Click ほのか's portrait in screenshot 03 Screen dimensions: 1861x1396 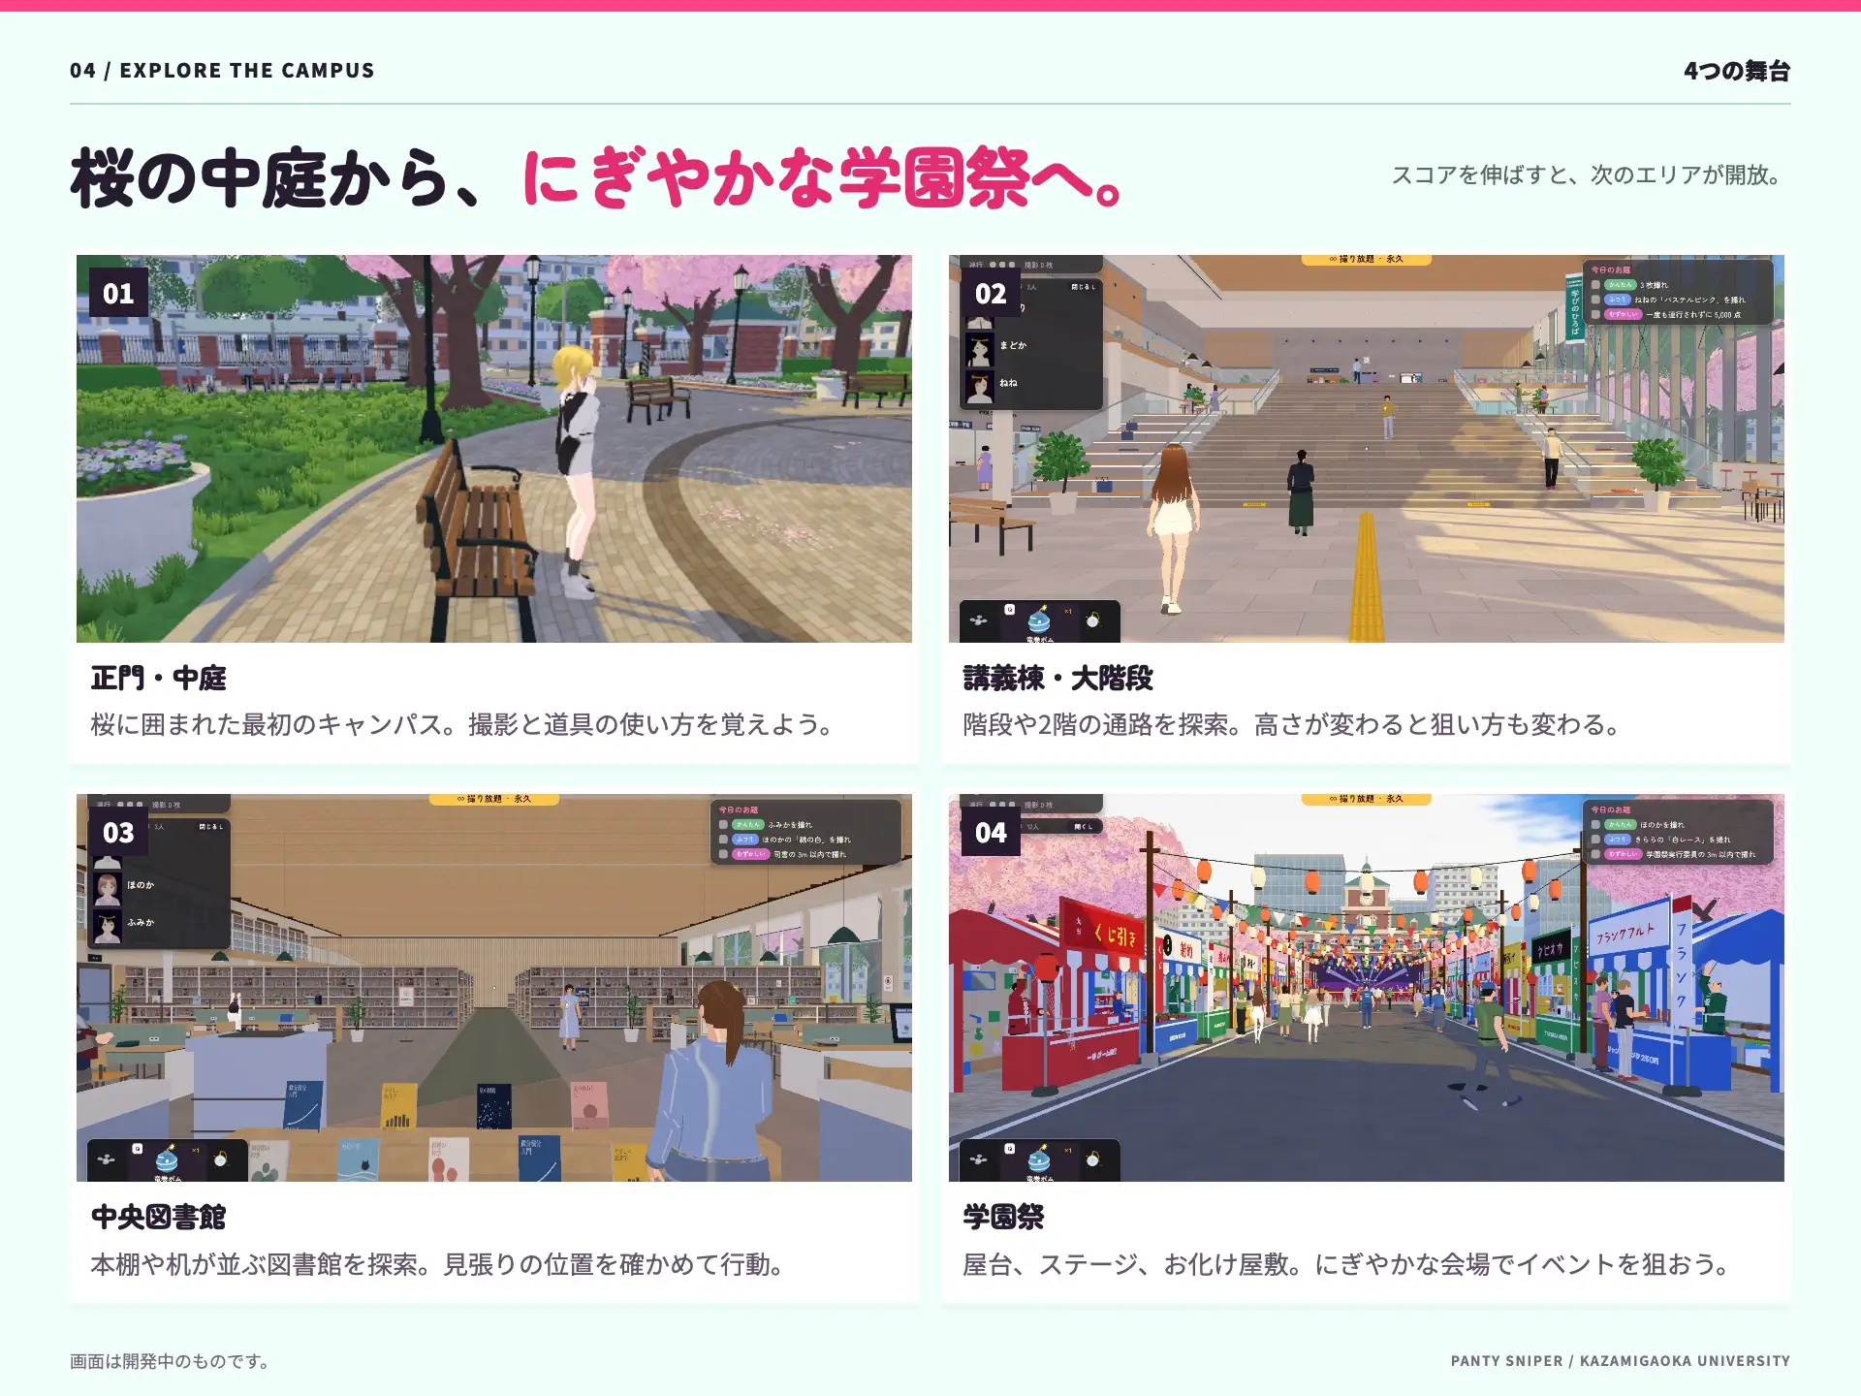point(108,889)
